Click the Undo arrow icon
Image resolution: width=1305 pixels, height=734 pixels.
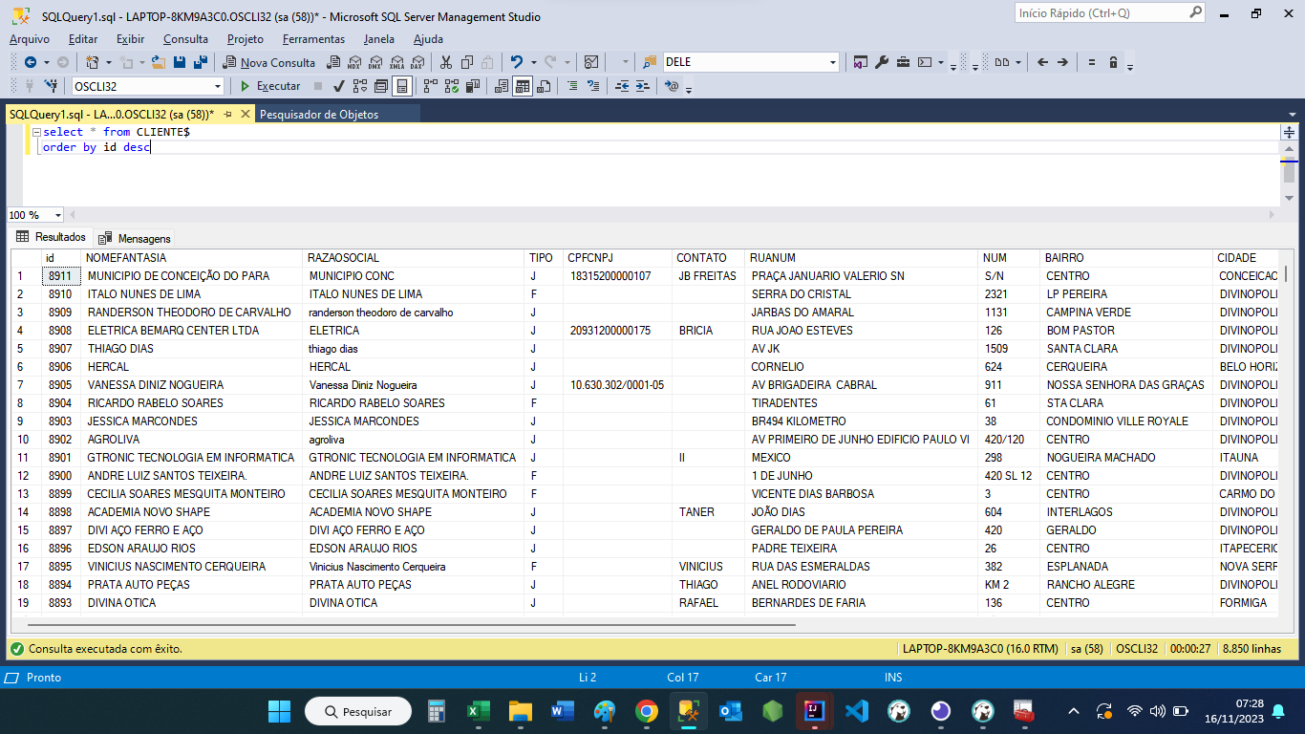[x=517, y=62]
